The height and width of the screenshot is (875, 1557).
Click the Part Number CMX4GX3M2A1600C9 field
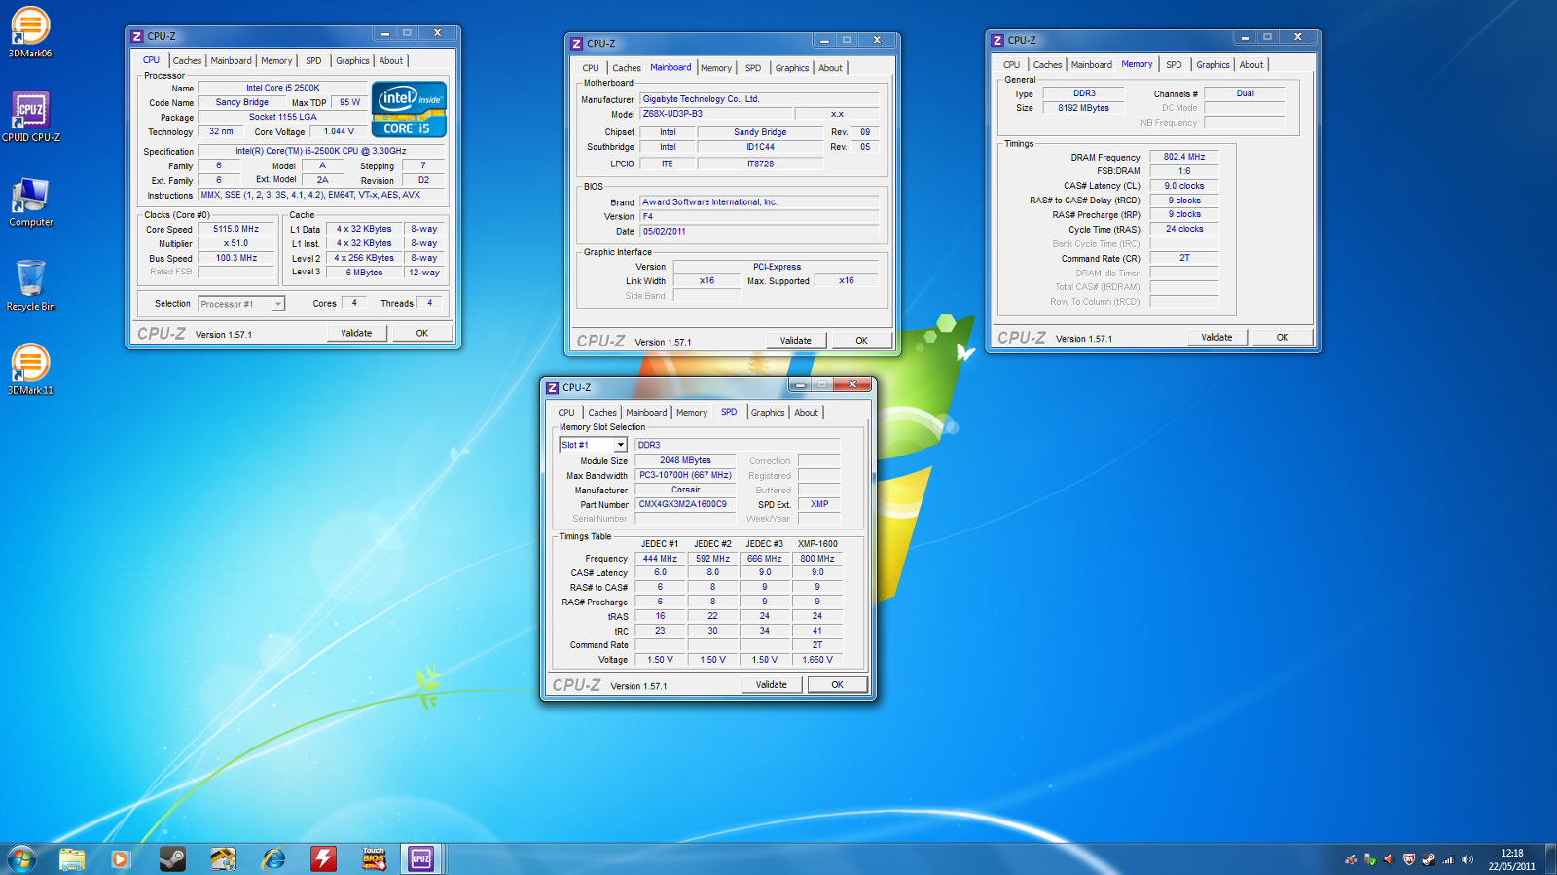684,504
